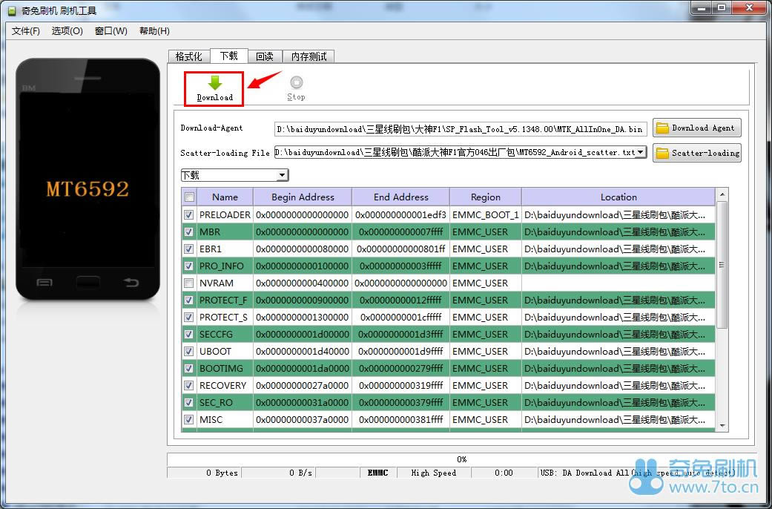Click the green Download arrow icon
This screenshot has width=772, height=509.
(x=214, y=82)
